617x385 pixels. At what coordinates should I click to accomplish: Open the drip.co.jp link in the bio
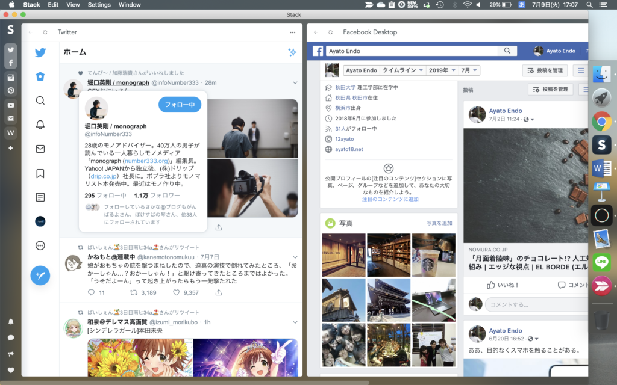coord(104,176)
